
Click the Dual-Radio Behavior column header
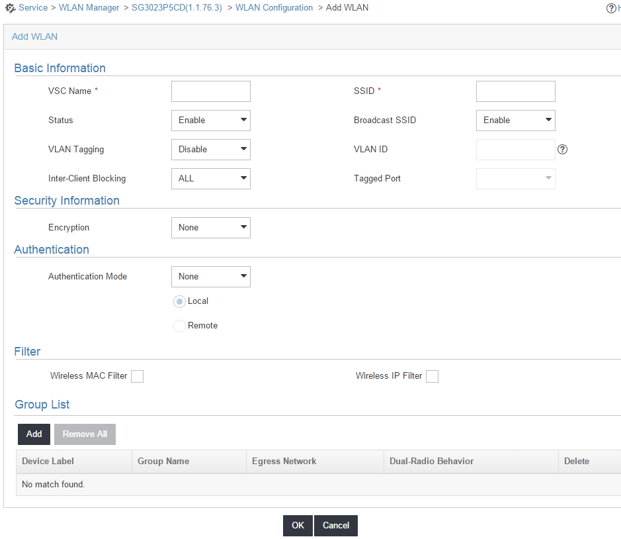(471, 462)
